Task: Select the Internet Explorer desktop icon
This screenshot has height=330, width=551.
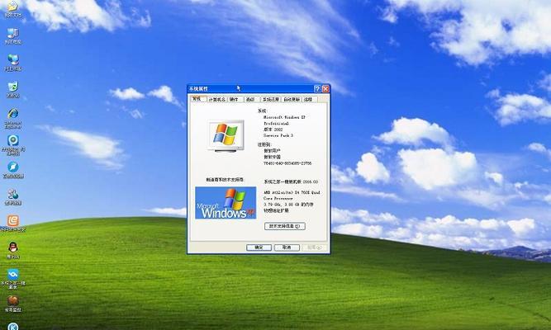Action: 13,118
